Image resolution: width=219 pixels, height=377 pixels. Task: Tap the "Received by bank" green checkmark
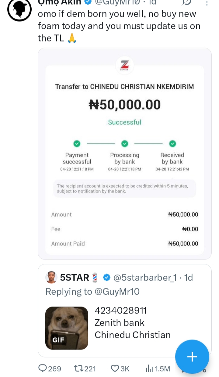pyautogui.click(x=172, y=143)
